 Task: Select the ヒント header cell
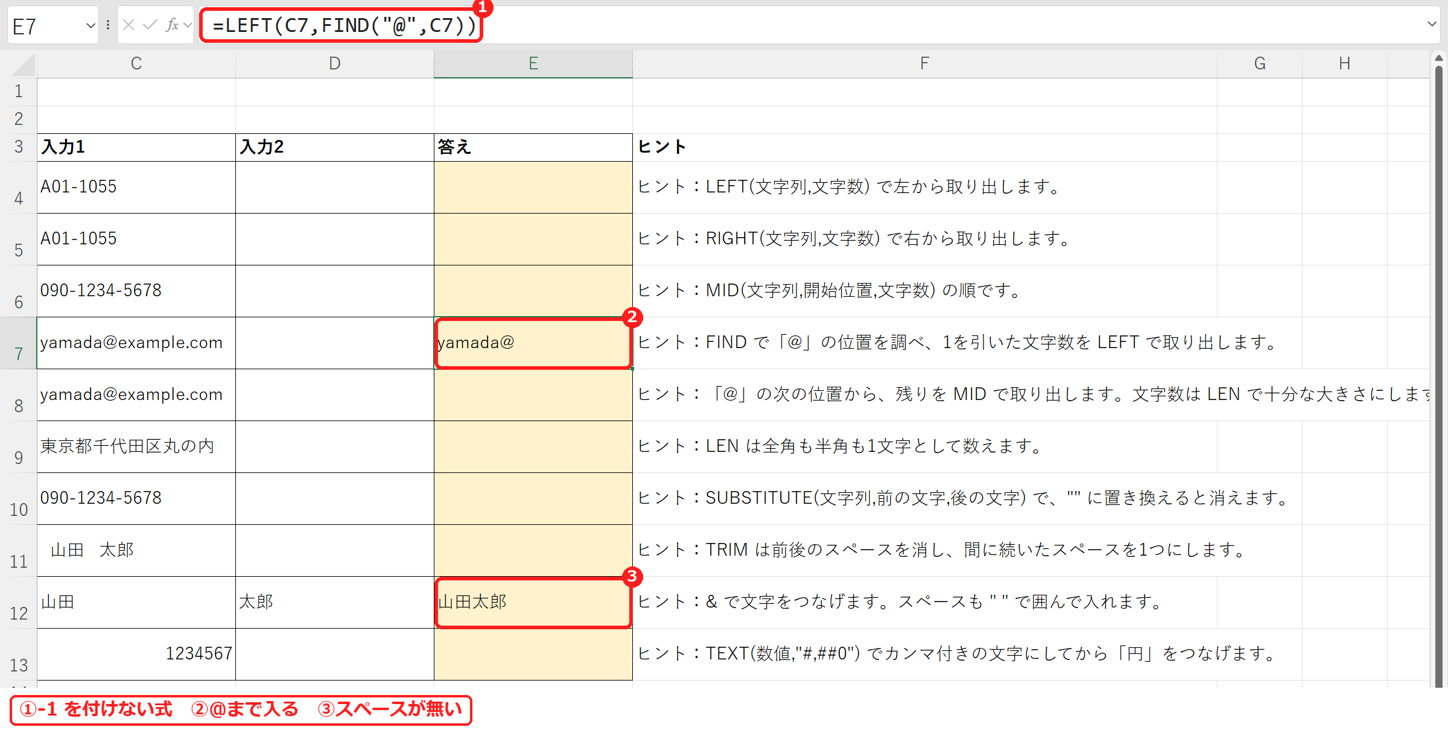click(925, 147)
